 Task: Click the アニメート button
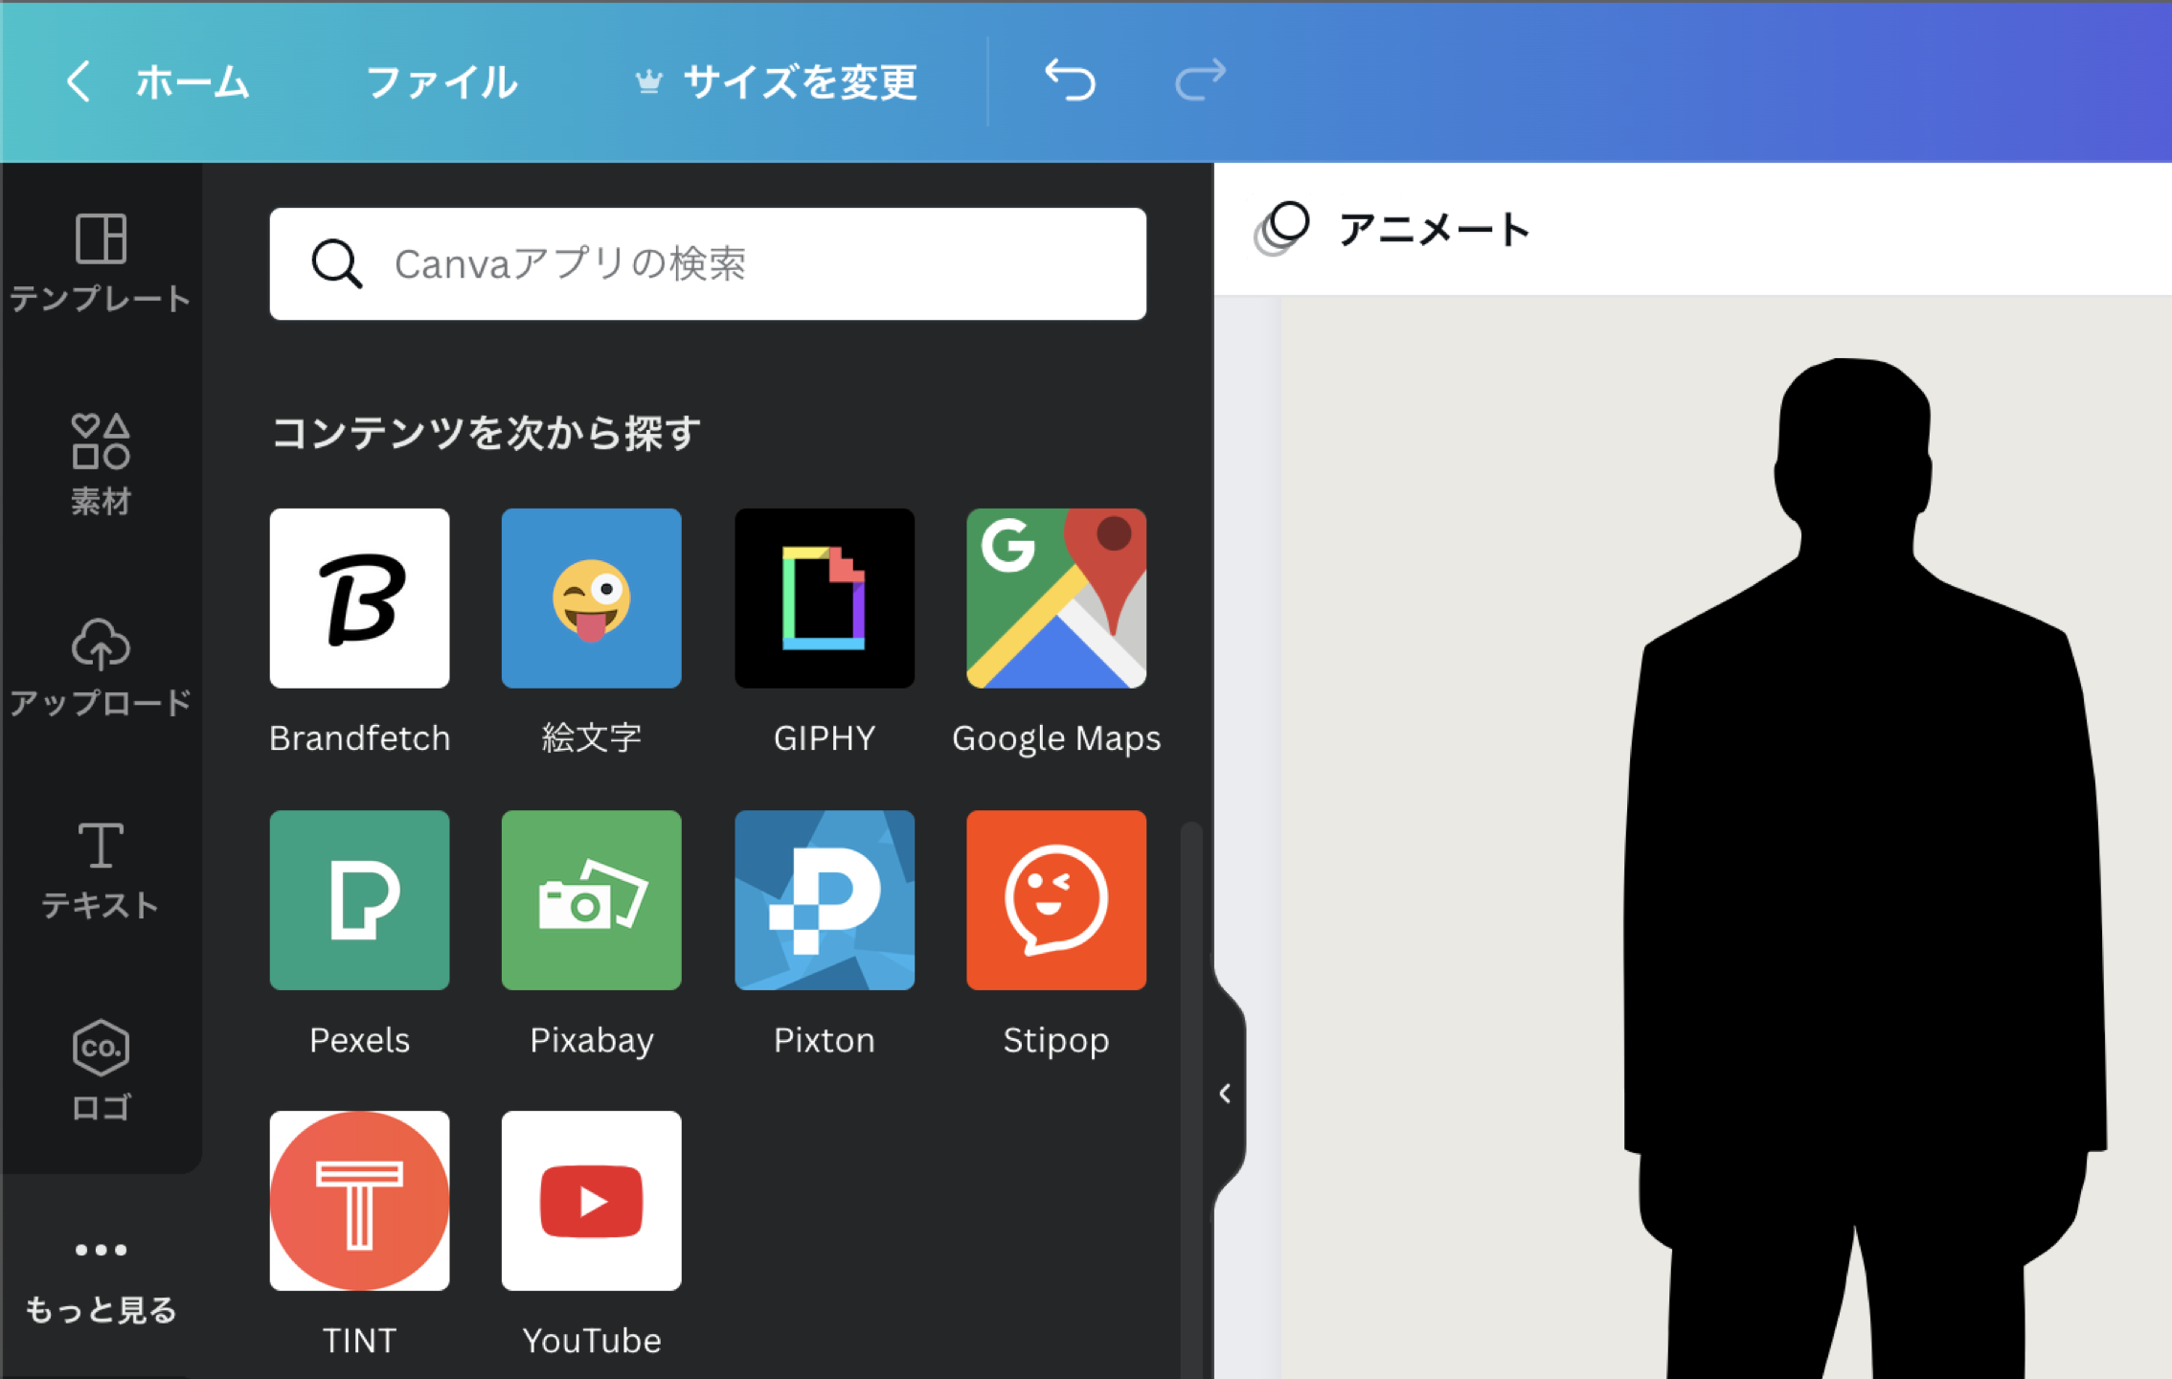[1393, 229]
